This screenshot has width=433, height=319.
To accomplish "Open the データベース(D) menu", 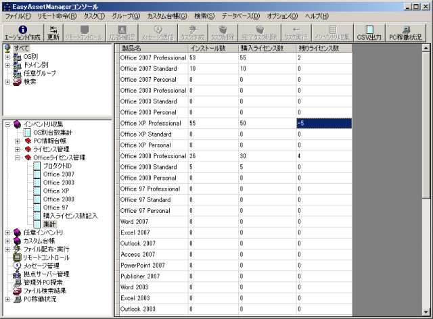I will pos(241,16).
